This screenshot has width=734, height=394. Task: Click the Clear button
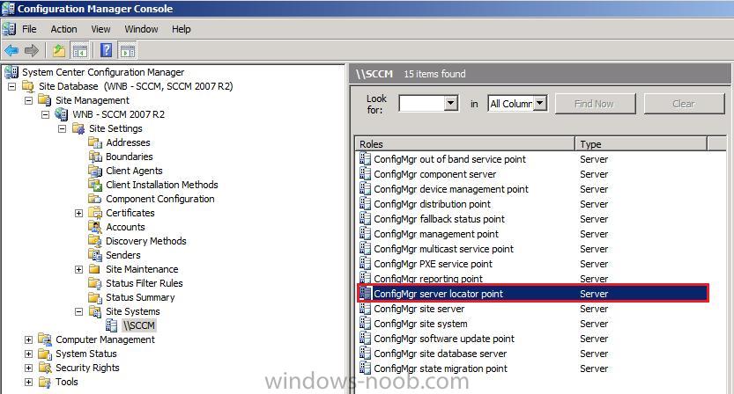click(x=684, y=104)
